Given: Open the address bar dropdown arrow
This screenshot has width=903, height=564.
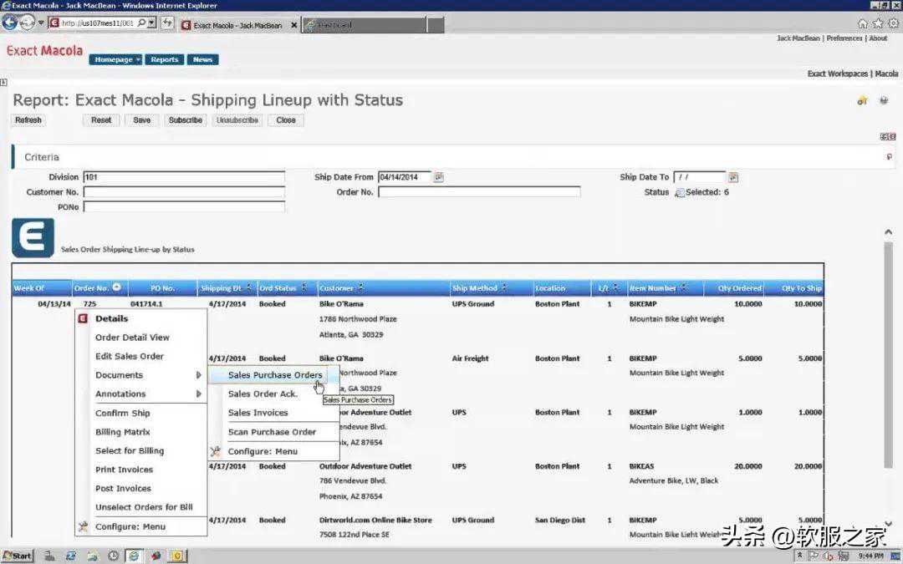Looking at the screenshot, I should click(x=151, y=23).
